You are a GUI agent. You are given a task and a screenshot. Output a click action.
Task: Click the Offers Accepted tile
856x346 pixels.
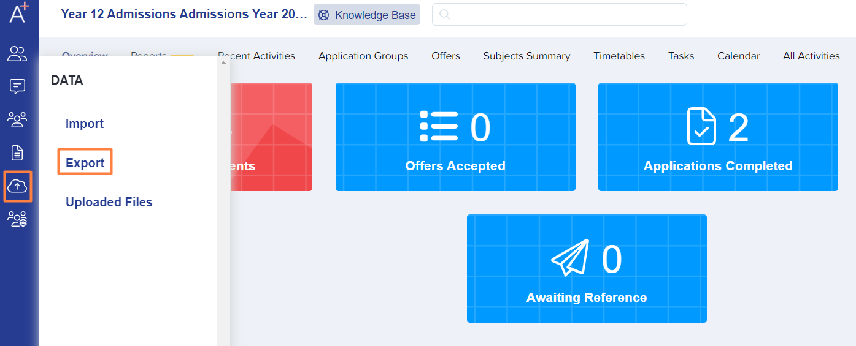tap(455, 137)
